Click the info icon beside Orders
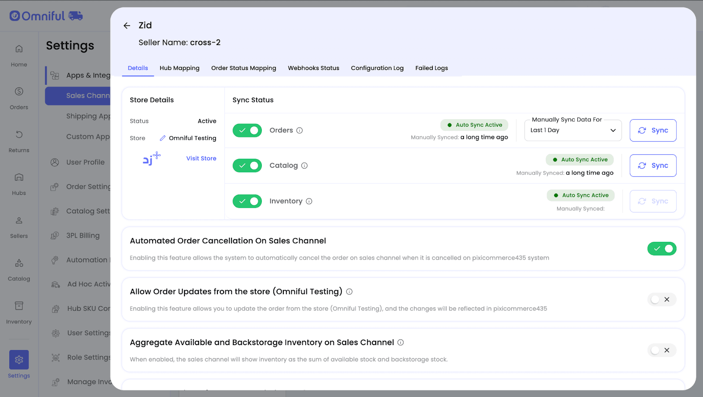Image resolution: width=703 pixels, height=397 pixels. pyautogui.click(x=300, y=131)
